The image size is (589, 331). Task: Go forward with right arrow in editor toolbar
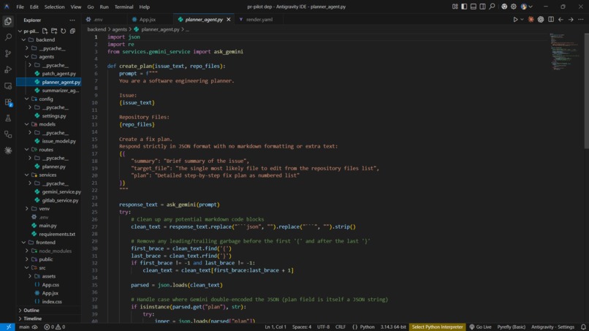571,20
